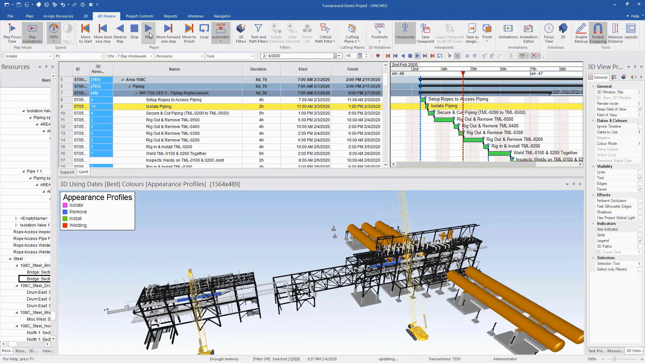
Task: Toggle Ambient Occlusion checkbox
Action: click(x=640, y=201)
